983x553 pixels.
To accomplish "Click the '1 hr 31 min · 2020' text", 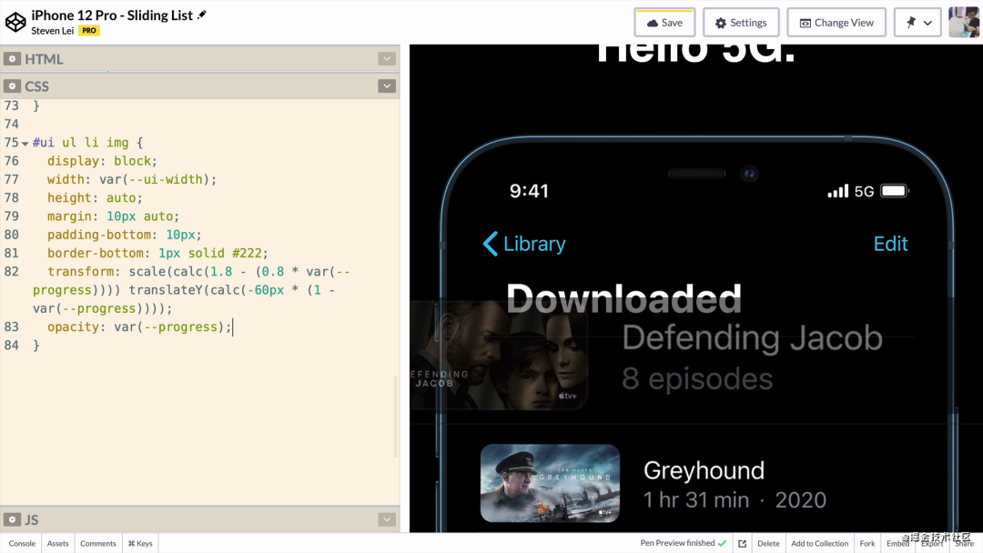I will 735,499.
